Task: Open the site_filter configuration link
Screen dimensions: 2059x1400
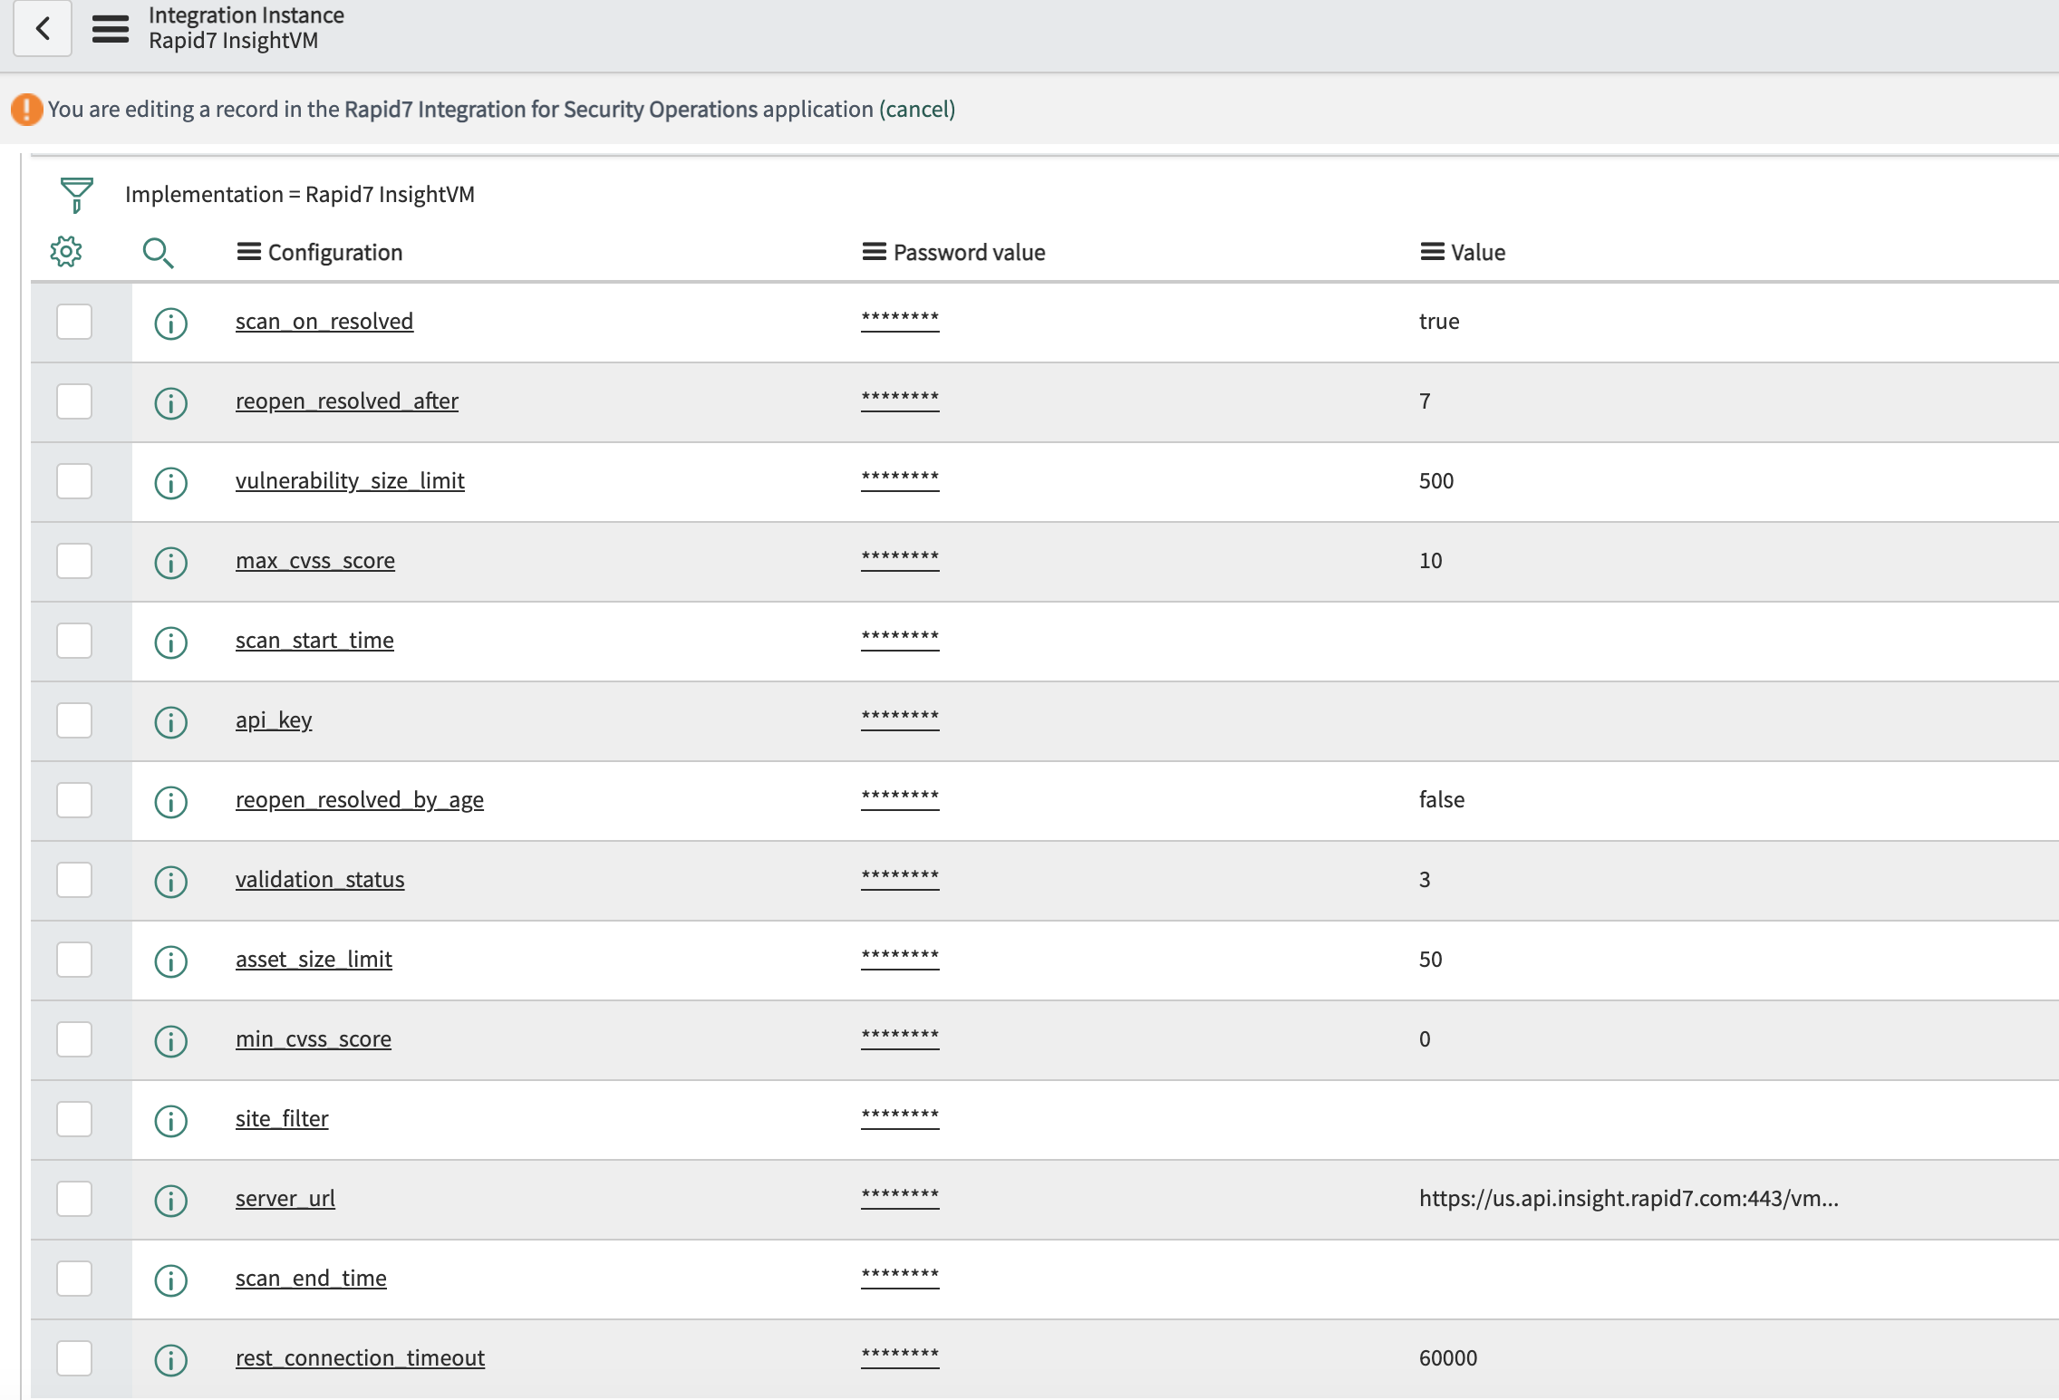Action: [282, 1119]
